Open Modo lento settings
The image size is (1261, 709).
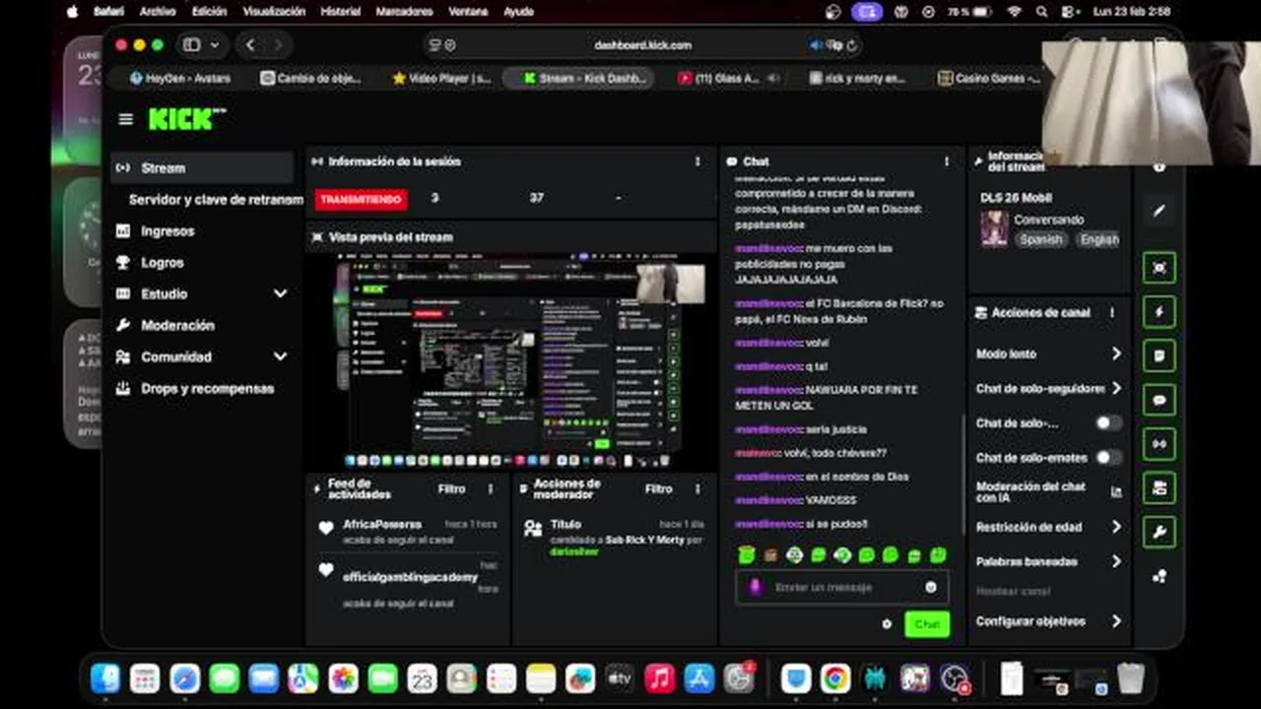pos(1049,354)
